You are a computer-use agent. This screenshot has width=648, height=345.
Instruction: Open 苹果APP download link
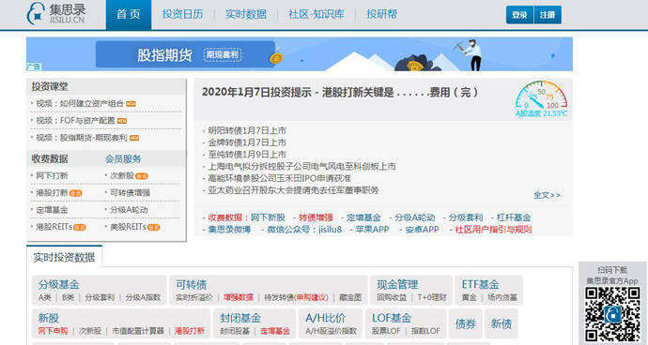(372, 230)
